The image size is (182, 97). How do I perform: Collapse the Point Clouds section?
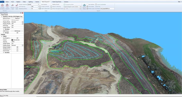(x=0, y=15)
